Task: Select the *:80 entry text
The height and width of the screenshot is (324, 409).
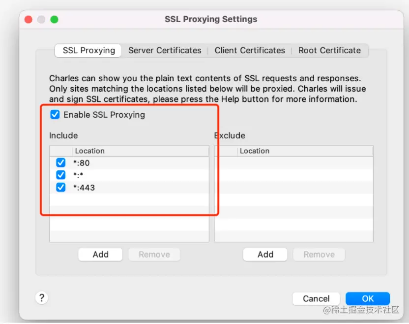Action: [82, 163]
